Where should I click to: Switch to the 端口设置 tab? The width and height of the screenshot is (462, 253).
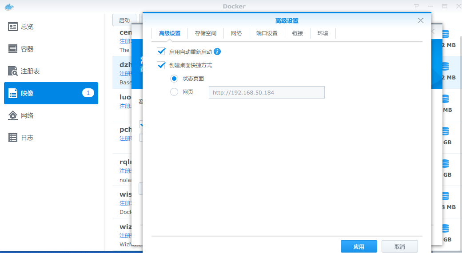click(x=267, y=33)
